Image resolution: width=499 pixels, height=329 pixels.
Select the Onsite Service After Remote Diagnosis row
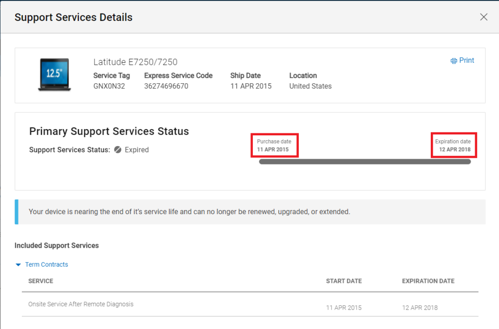pyautogui.click(x=81, y=304)
